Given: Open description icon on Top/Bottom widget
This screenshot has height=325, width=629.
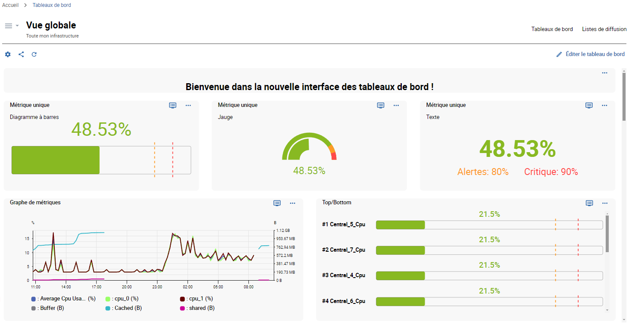Looking at the screenshot, I should 589,203.
